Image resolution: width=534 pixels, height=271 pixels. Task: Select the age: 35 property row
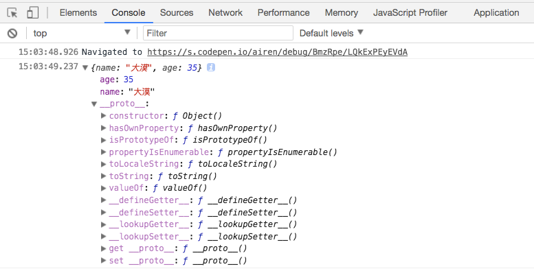point(116,80)
